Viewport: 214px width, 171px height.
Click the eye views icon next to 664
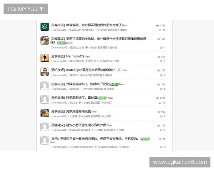click(159, 57)
